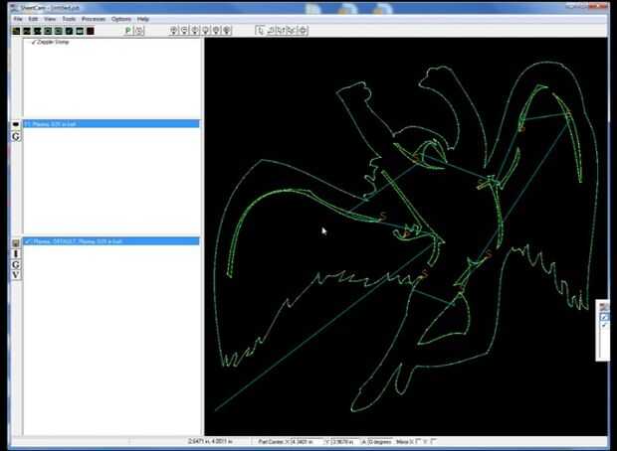Toggle the Plasma OUTSIDE operation checkmark
Screen dimensions: 617x451
point(28,241)
